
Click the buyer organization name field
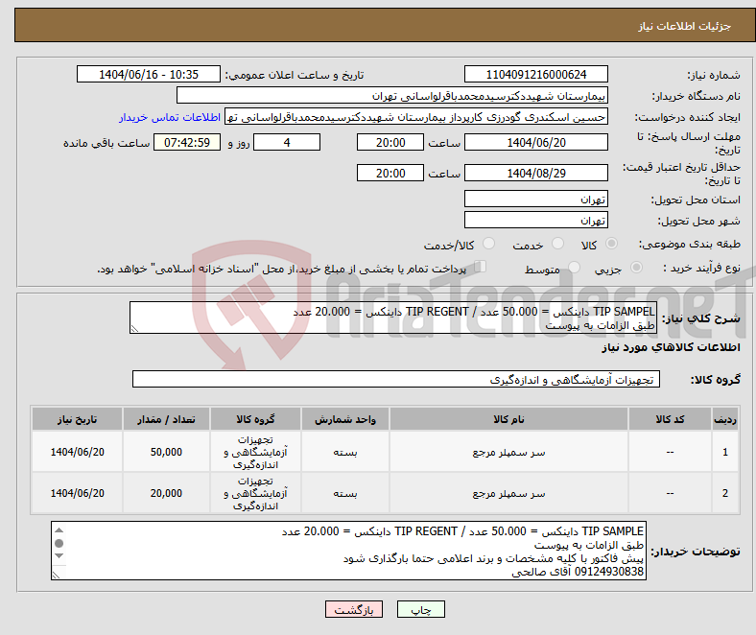[392, 96]
